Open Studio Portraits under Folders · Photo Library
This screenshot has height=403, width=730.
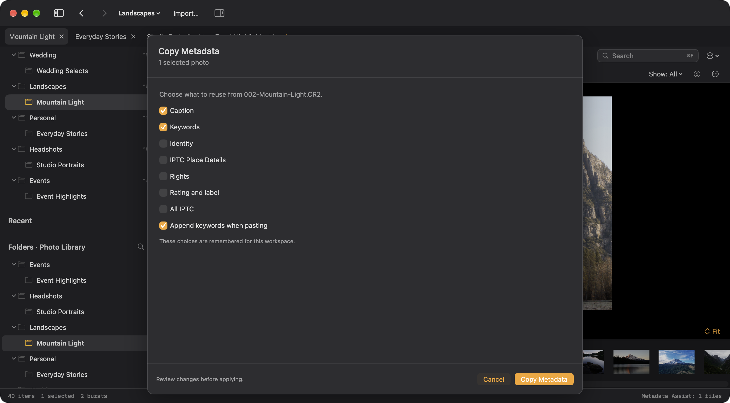tap(60, 312)
